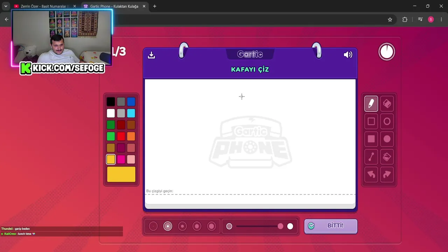Click the KAFAYI ÇİZ prompt text

[250, 69]
